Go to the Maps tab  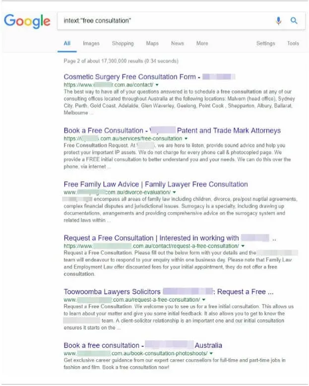(x=152, y=44)
